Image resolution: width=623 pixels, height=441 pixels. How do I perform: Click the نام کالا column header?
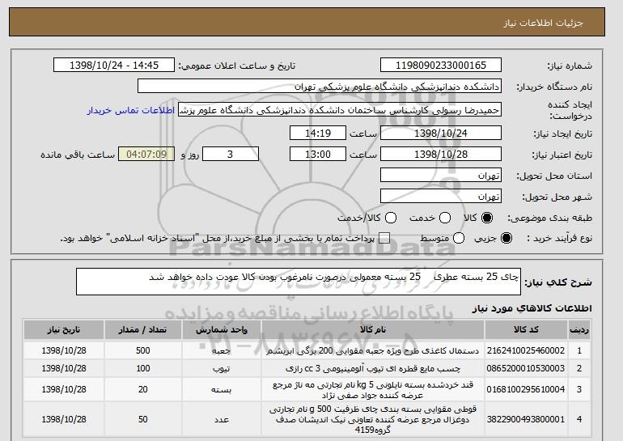tap(373, 330)
